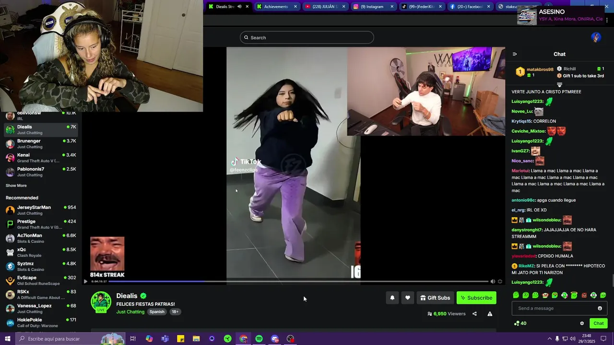Open Syztmz recommended channel
This screenshot has height=345, width=614.
coord(41,266)
